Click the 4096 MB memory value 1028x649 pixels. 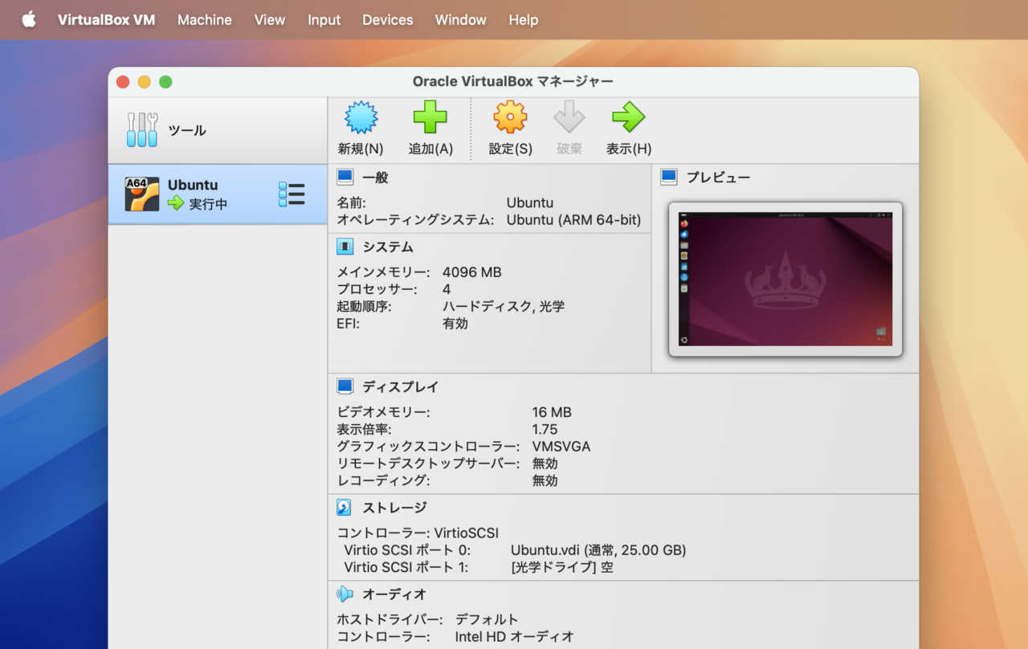coord(472,272)
